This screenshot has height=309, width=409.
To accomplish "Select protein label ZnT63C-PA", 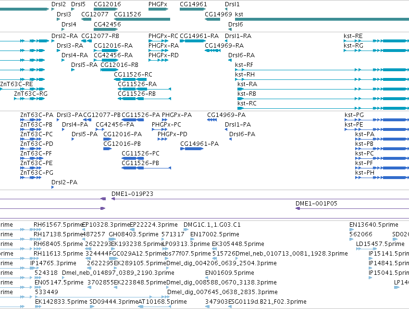I will coord(37,115).
